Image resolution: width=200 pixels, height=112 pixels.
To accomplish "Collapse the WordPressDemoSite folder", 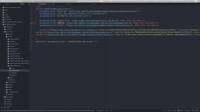I will [x=2, y=24].
